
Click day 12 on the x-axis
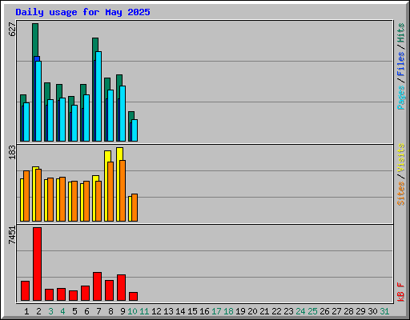tap(156, 311)
